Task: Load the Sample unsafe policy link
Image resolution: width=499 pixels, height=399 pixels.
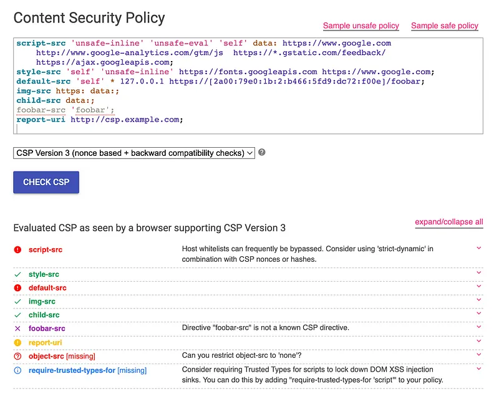Action: pyautogui.click(x=361, y=26)
